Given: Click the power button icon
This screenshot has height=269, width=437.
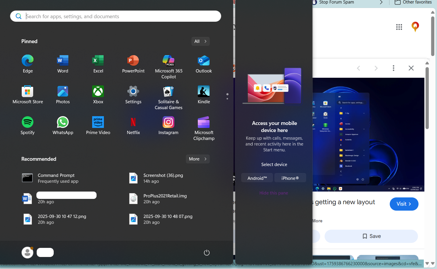Looking at the screenshot, I should point(207,253).
